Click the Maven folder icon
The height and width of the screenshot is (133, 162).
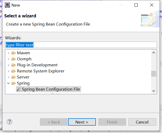(13, 53)
